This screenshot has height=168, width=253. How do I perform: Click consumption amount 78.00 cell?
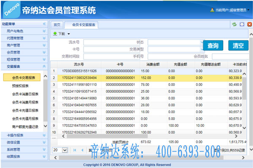click(x=145, y=85)
